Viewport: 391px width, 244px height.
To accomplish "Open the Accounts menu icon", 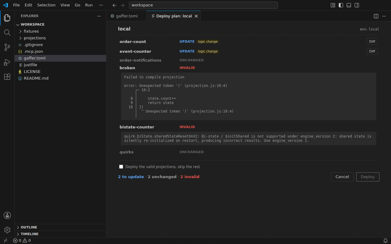I will (7, 215).
